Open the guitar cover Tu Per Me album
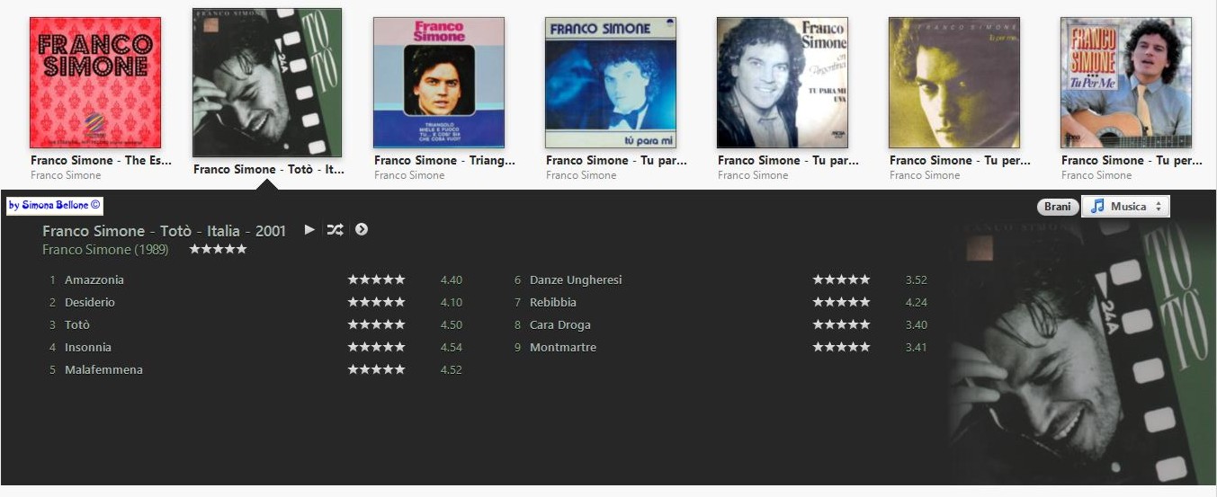 (1126, 83)
